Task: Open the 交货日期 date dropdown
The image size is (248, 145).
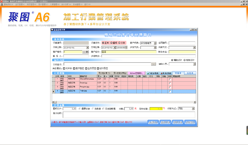Action: [x=115, y=47]
